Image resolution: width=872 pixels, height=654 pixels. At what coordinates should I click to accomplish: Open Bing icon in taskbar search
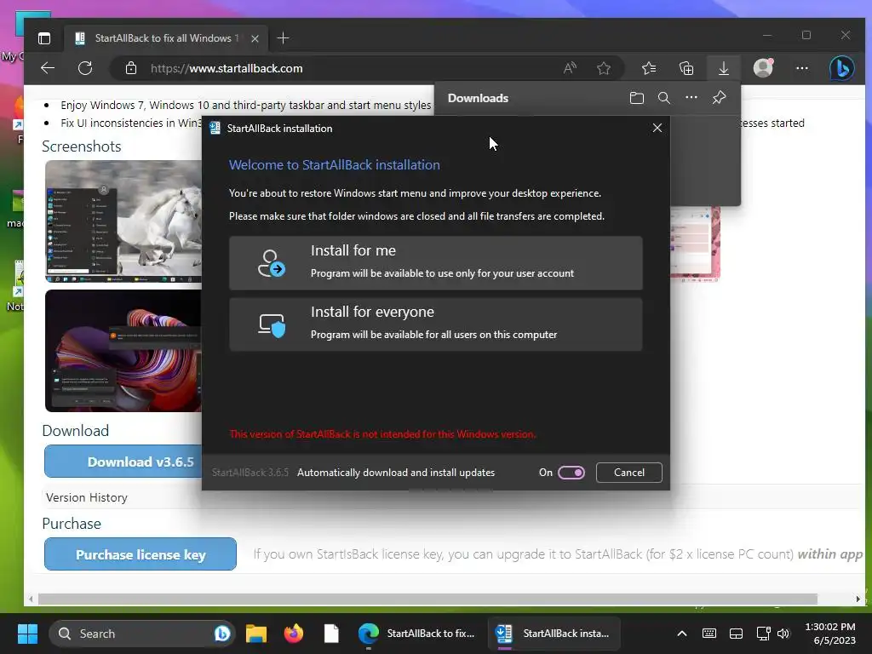[x=222, y=634]
